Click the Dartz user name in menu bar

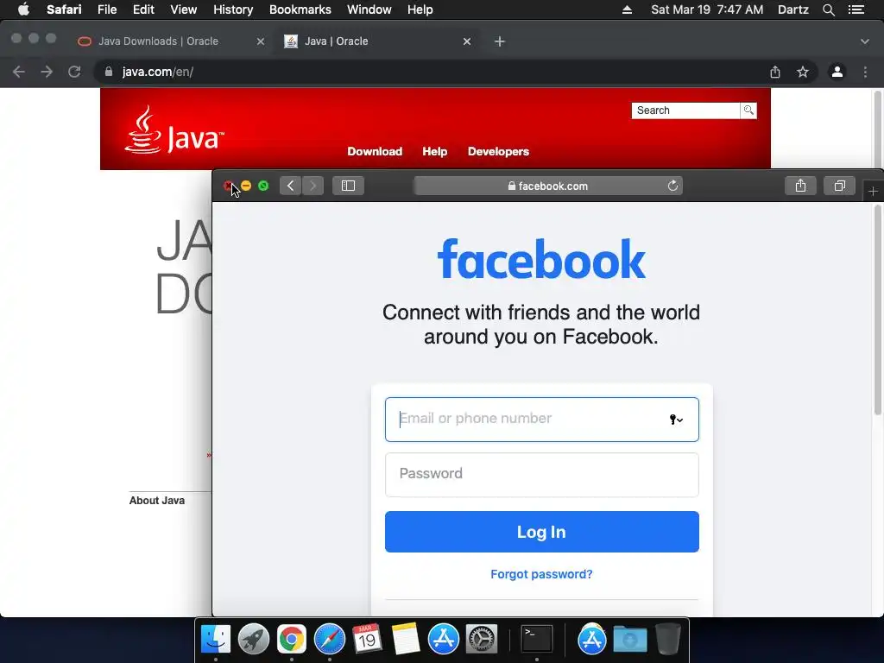[792, 9]
